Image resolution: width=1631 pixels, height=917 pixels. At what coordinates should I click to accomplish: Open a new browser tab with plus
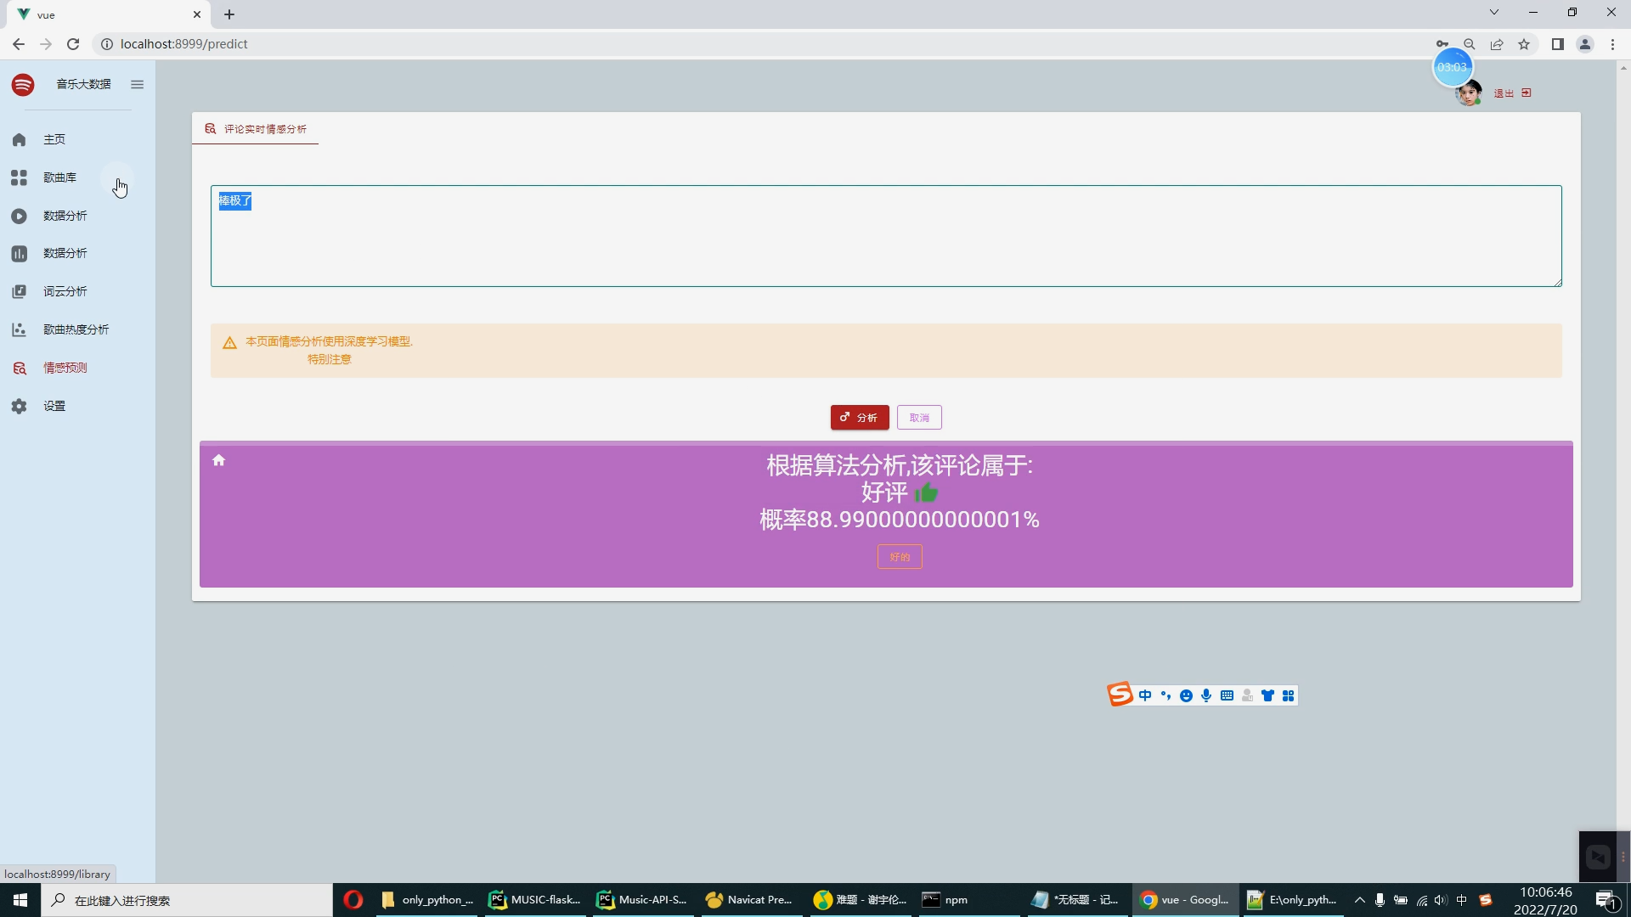(x=229, y=14)
